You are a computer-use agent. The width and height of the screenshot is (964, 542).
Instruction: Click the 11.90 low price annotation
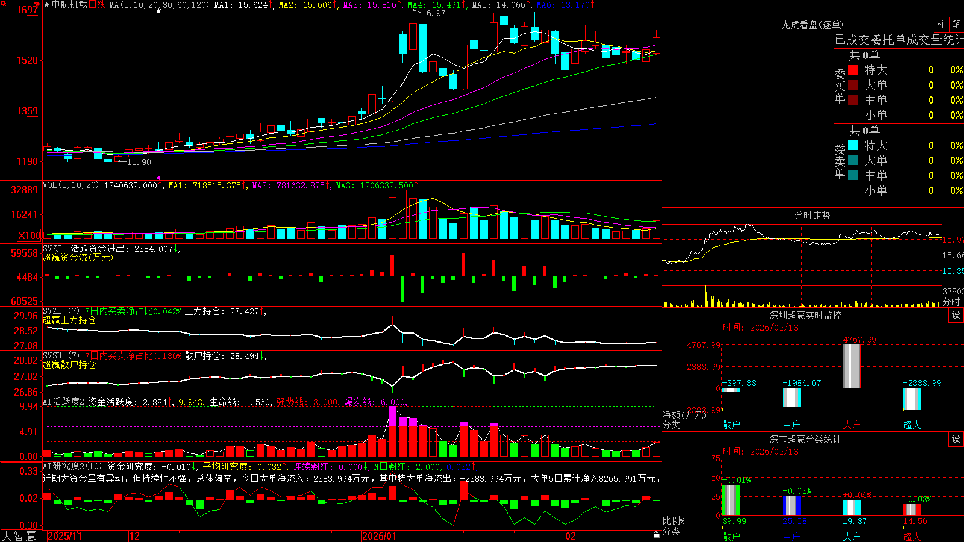139,162
